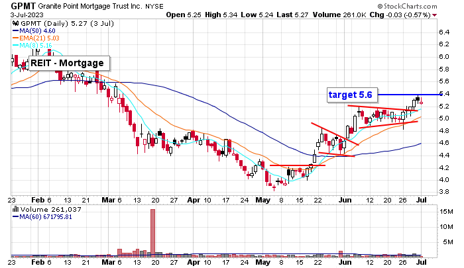Click the 'Jun' label on upper date axis
Image resolution: width=464 pixels, height=268 pixels.
click(x=345, y=200)
